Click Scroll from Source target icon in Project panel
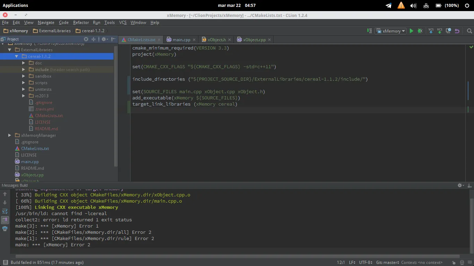Image resolution: width=474 pixels, height=266 pixels. pos(86,39)
